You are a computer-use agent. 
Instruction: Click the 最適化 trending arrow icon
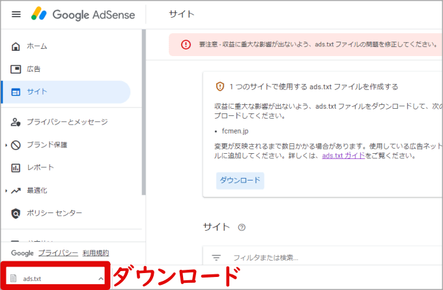pyautogui.click(x=16, y=190)
